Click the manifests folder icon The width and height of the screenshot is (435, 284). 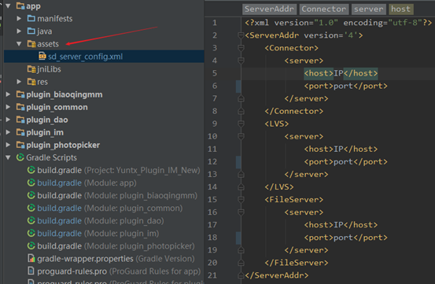31,18
